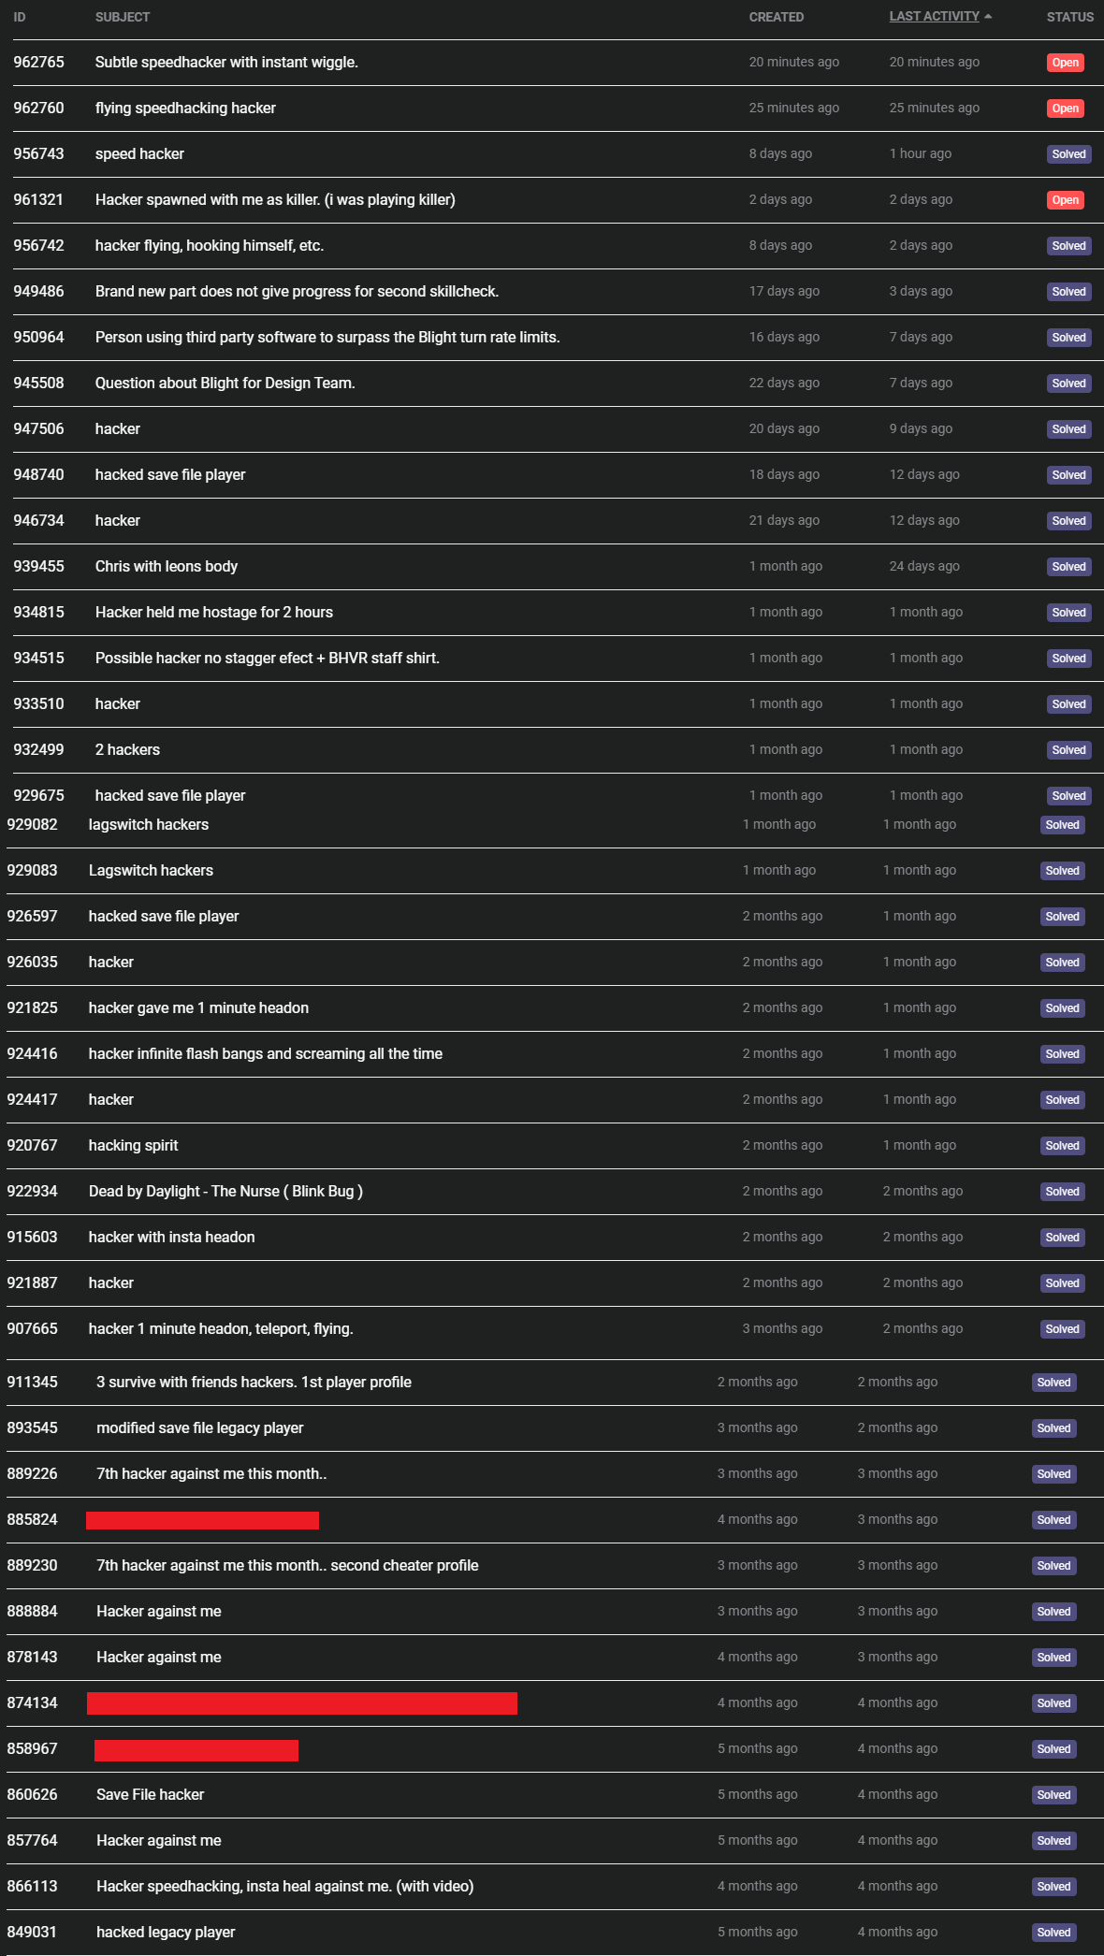Click the sort arrow next to Last Activity
This screenshot has height=1956, width=1104.
(988, 17)
